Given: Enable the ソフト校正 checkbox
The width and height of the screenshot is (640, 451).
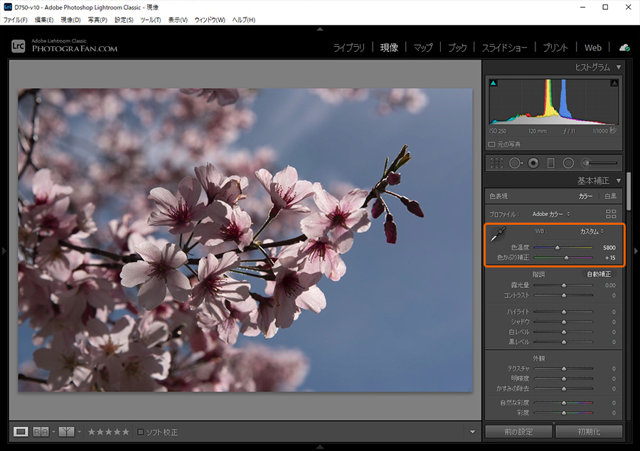Looking at the screenshot, I should click(x=140, y=431).
